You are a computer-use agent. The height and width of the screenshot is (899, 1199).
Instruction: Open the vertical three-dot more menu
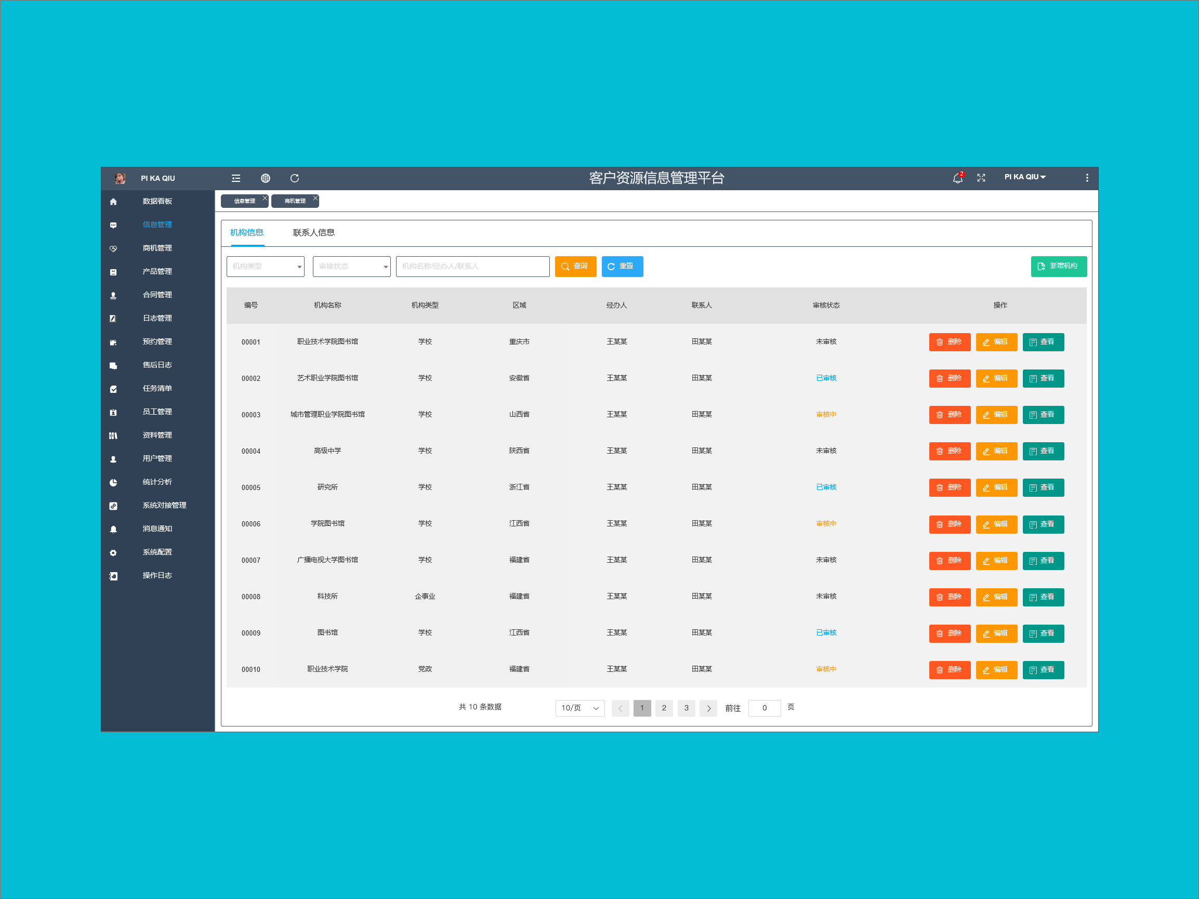pyautogui.click(x=1087, y=178)
